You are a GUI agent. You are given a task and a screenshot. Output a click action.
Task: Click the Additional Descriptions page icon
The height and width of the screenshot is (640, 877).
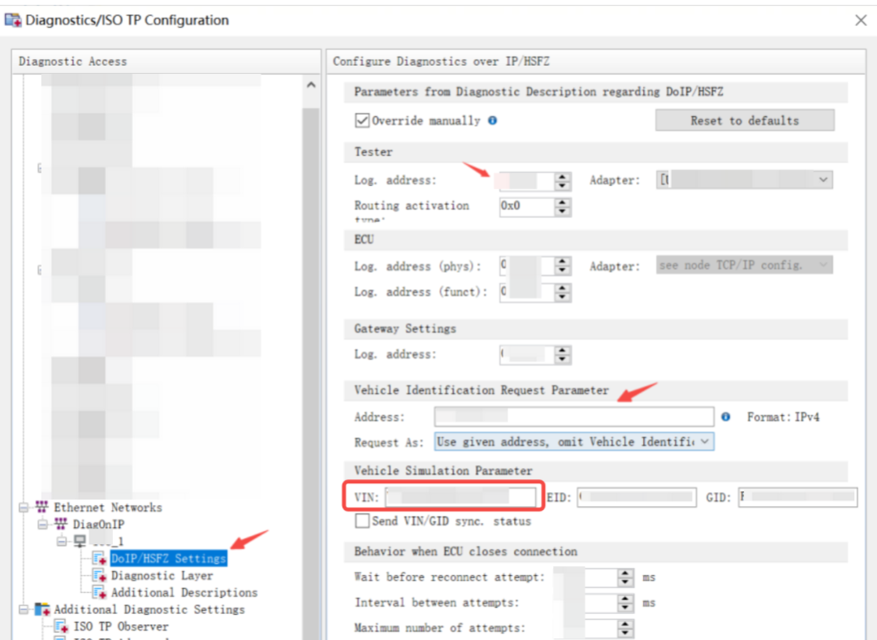pyautogui.click(x=99, y=592)
